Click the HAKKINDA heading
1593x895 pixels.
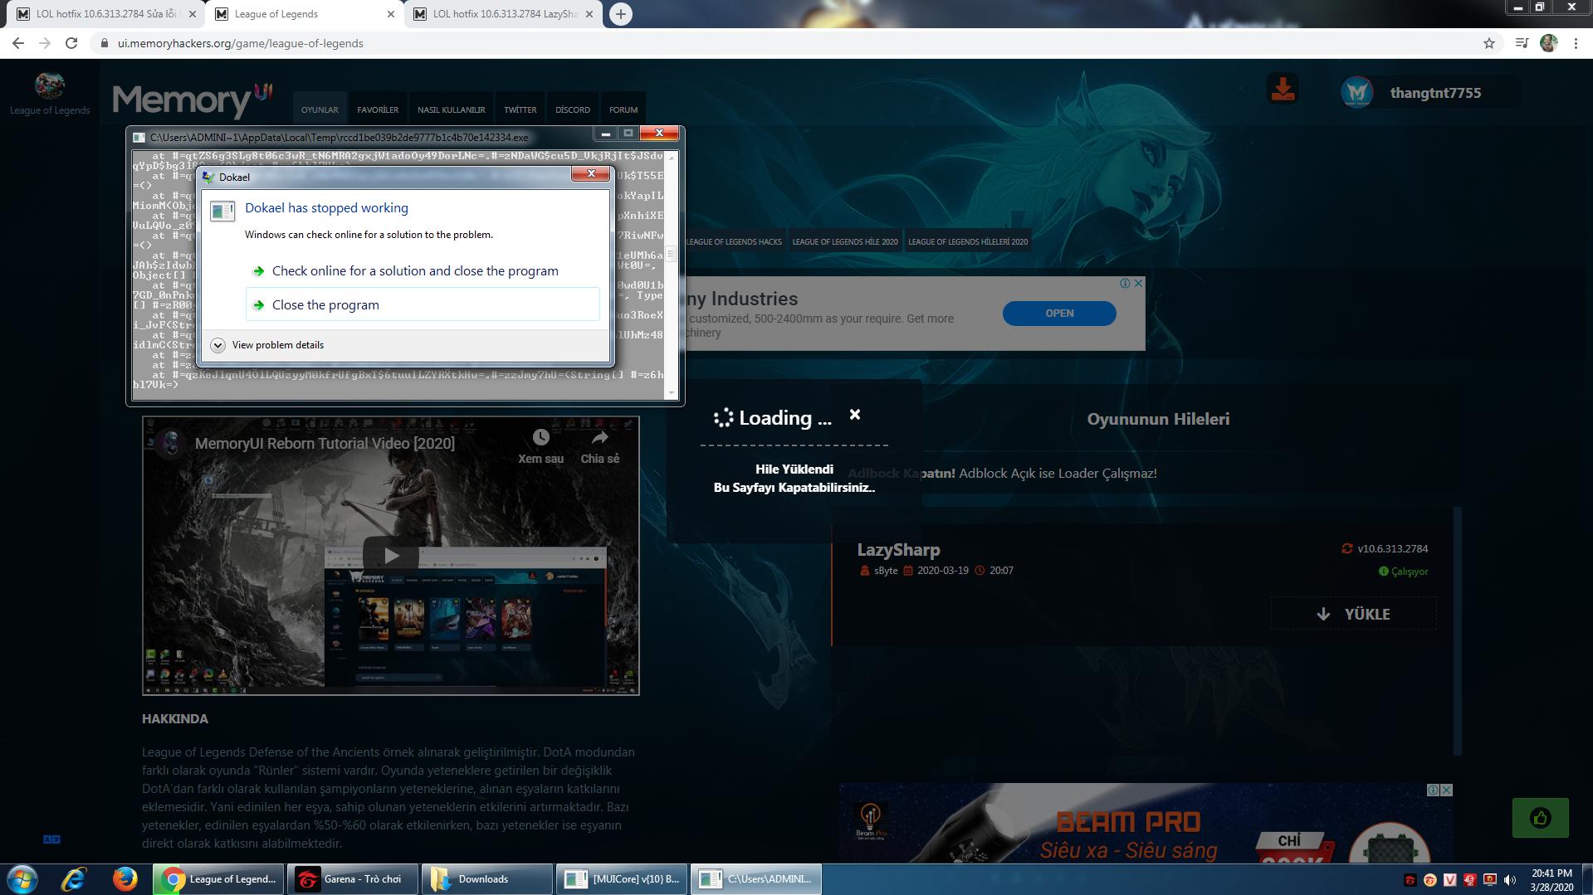(x=175, y=719)
